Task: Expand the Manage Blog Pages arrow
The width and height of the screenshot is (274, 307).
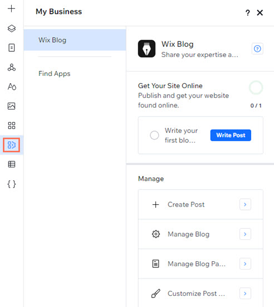Action: [245, 263]
